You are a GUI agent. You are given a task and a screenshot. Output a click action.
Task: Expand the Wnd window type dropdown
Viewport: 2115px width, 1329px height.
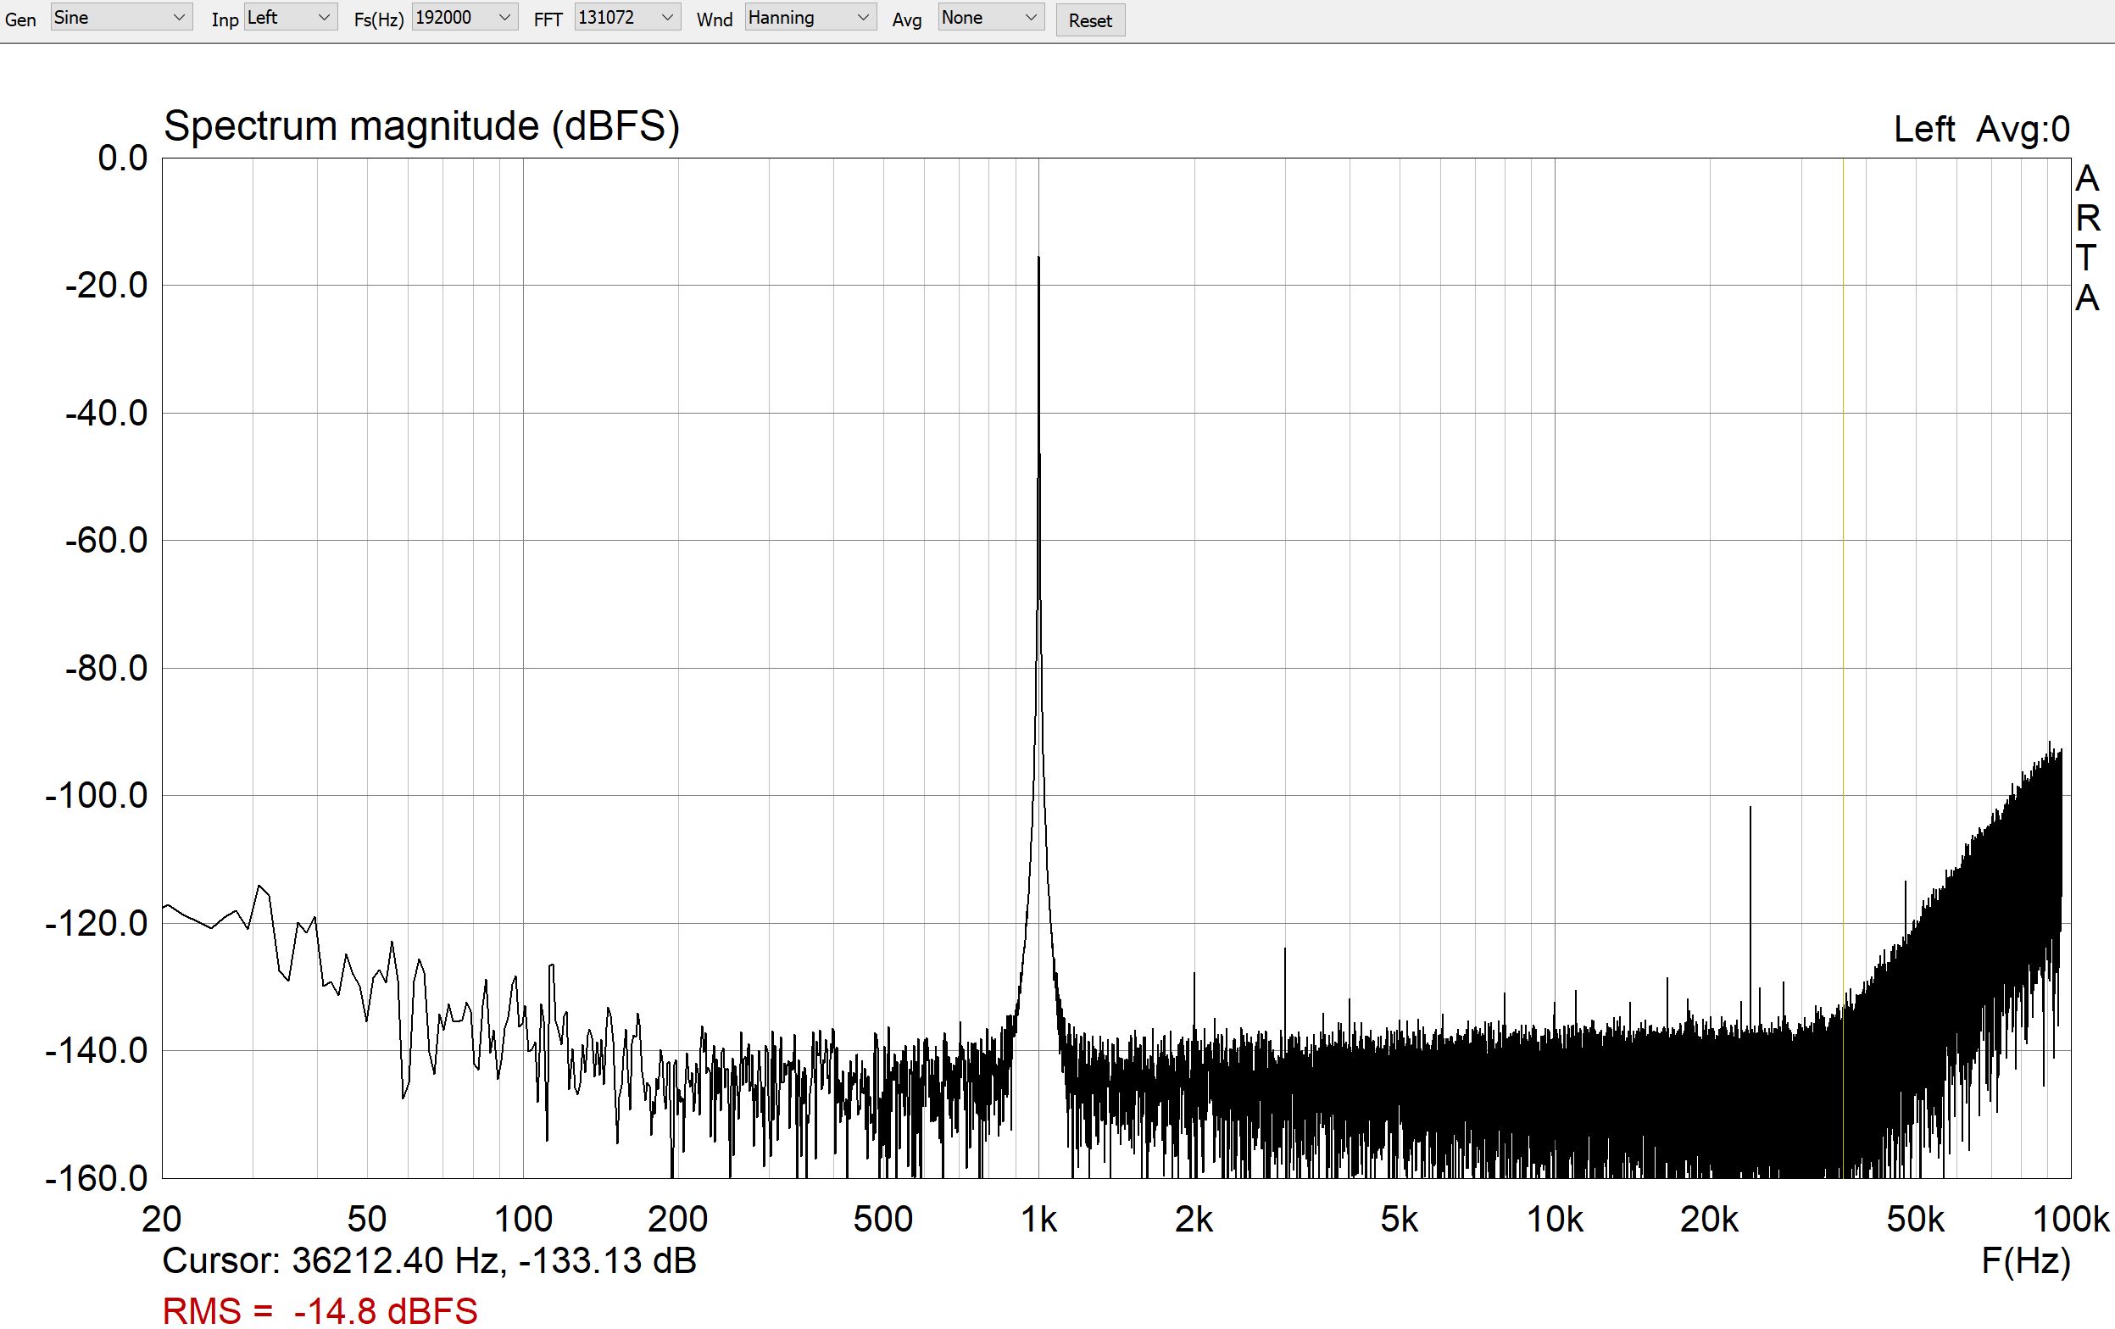tap(810, 18)
